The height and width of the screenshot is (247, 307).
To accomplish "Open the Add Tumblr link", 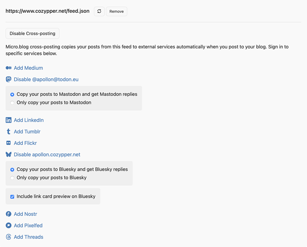I will click(27, 131).
